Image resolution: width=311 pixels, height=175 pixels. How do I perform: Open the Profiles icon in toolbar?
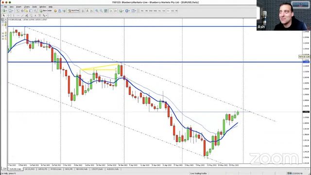pyautogui.click(x=10, y=11)
